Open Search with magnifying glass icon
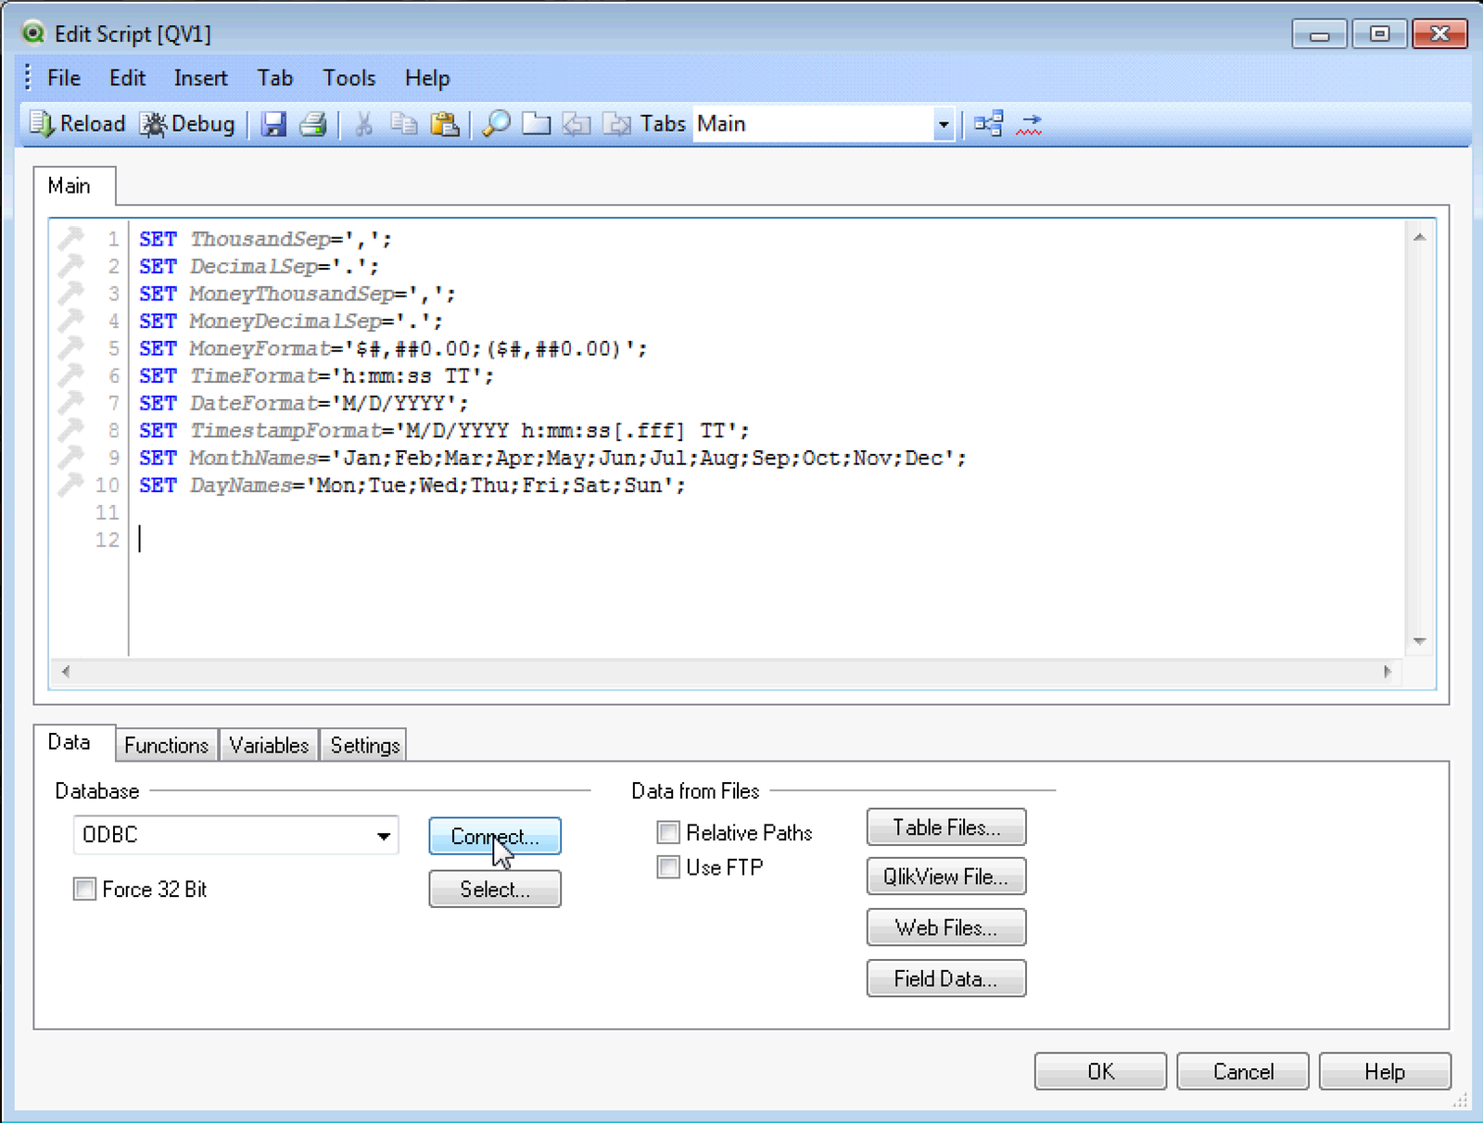 click(x=497, y=124)
